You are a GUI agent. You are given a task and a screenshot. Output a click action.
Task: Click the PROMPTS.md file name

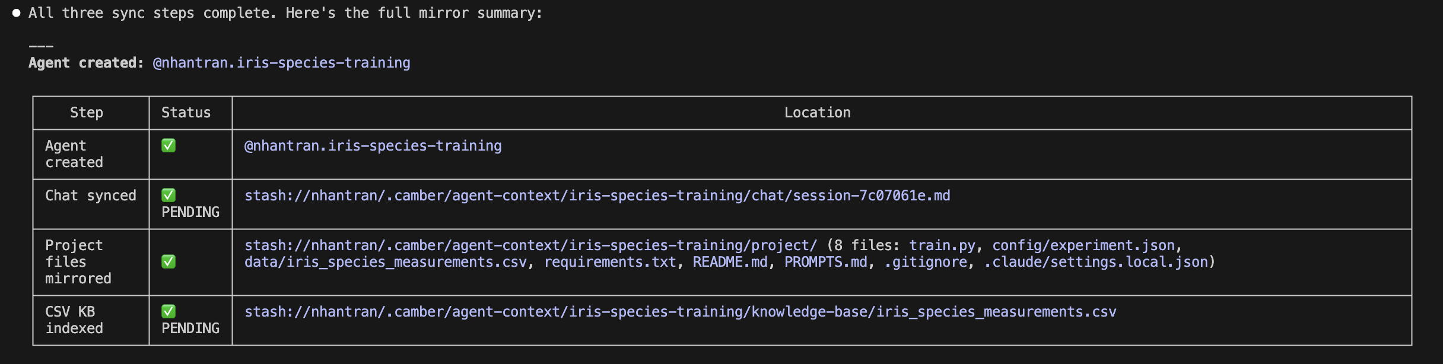pos(826,262)
